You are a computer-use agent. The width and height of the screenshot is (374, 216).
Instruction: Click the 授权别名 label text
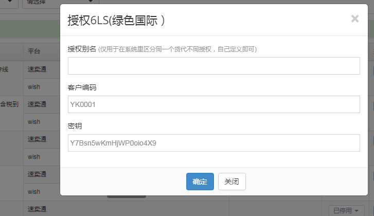(x=82, y=49)
